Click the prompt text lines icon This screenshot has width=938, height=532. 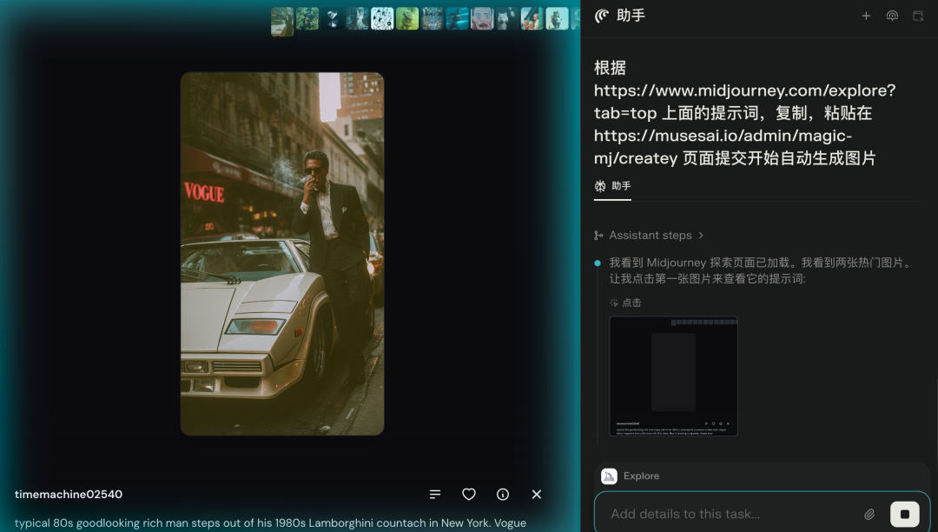tap(435, 495)
